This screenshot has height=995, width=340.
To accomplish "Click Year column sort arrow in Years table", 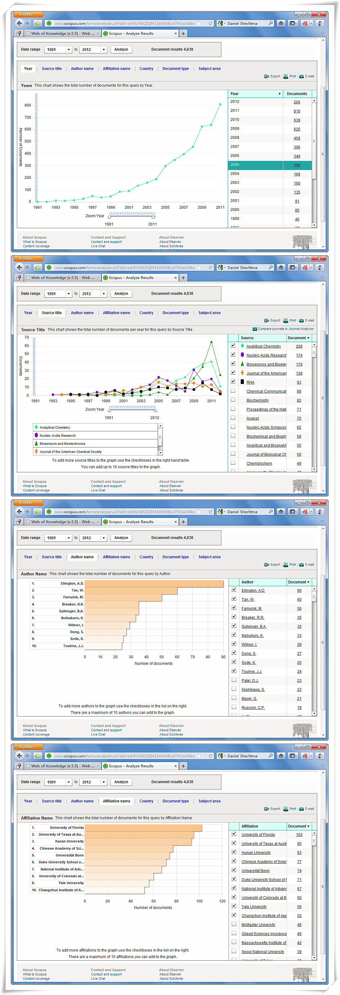I will click(x=280, y=94).
